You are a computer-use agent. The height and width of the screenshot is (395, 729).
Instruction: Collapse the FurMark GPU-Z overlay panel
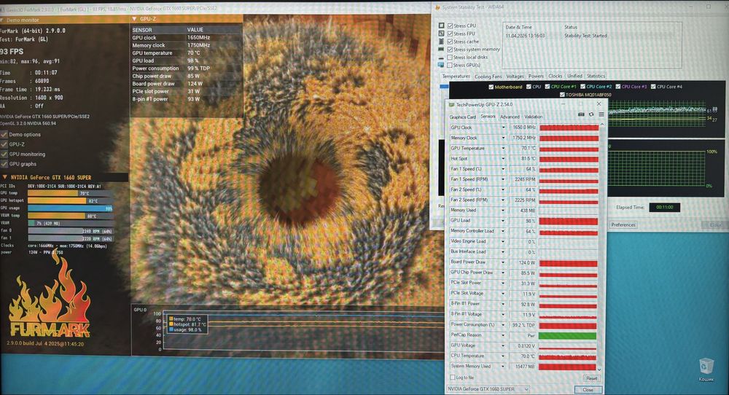(x=134, y=19)
